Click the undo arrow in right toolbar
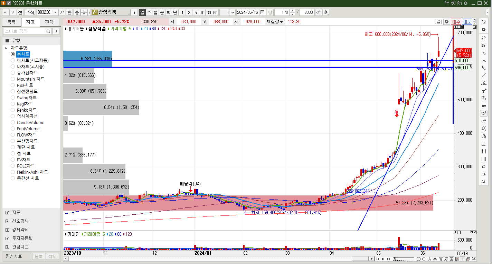The height and width of the screenshot is (264, 492). click(484, 166)
